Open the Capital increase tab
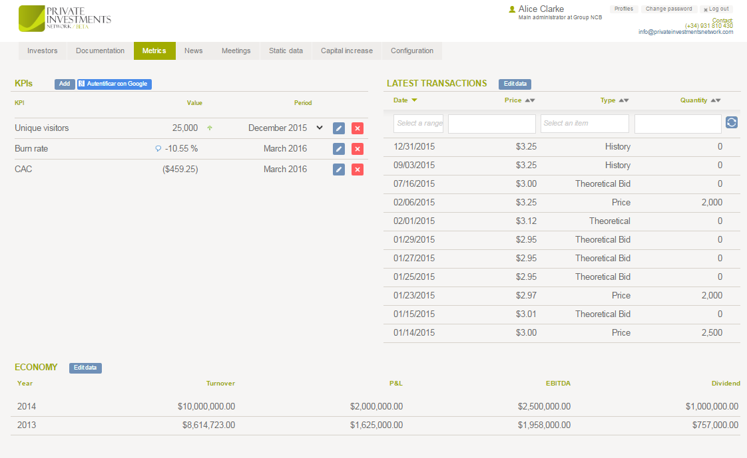 coord(346,51)
